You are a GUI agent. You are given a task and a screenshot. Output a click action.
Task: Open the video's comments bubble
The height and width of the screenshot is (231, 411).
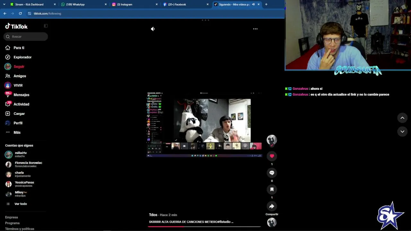point(272,173)
